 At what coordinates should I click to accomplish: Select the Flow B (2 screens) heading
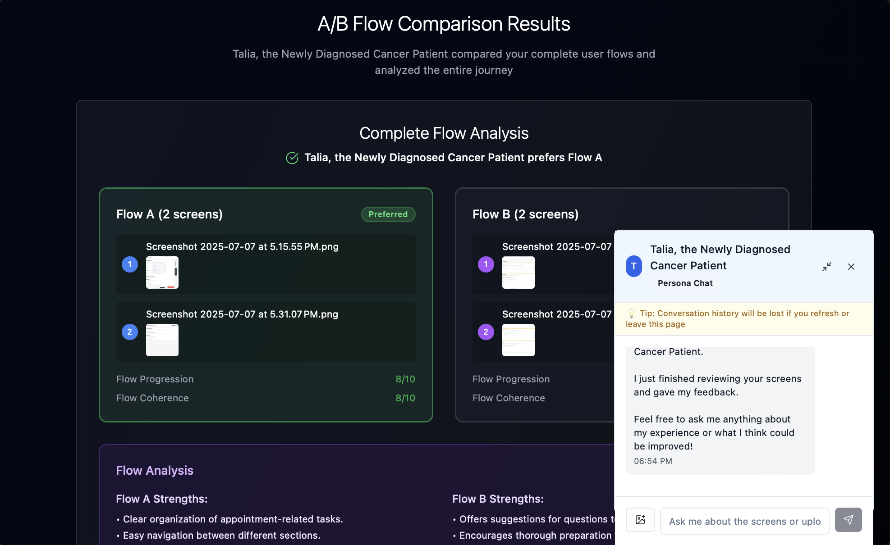coord(525,214)
